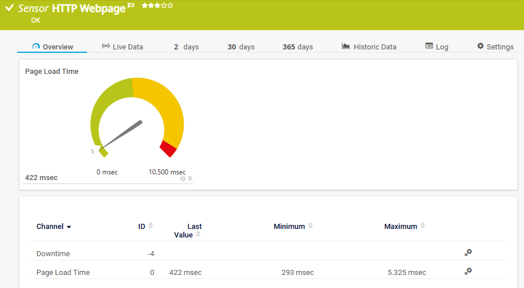
Task: Click the gauge pin icon
Action: 190,179
